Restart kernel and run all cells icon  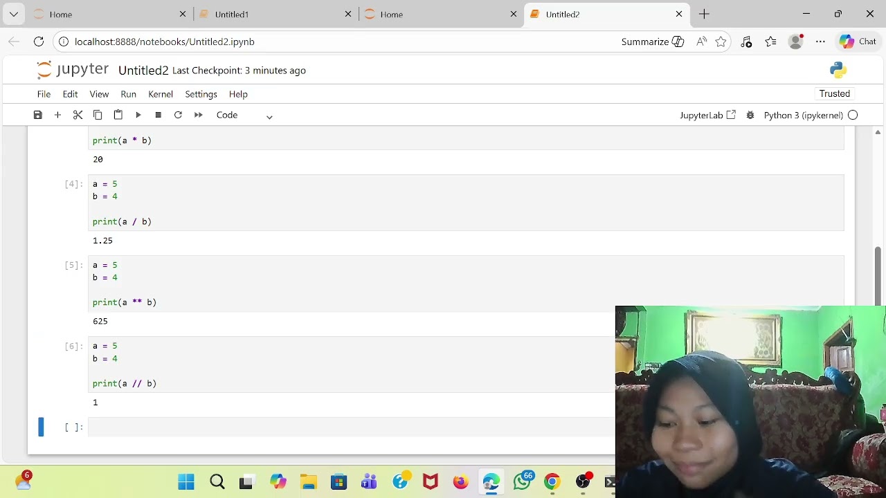tap(198, 115)
